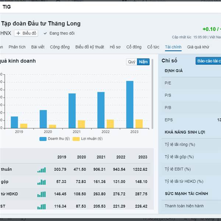
Task: Click the checkmark icon beside Đang theo dõi
Action: click(45, 34)
